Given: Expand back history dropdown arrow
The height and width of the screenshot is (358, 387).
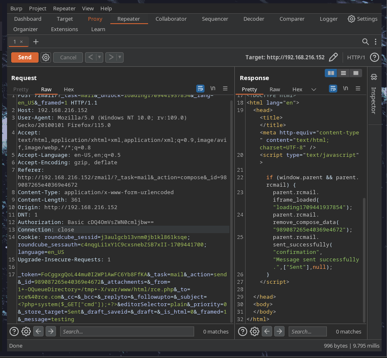Looking at the screenshot, I should coord(100,57).
